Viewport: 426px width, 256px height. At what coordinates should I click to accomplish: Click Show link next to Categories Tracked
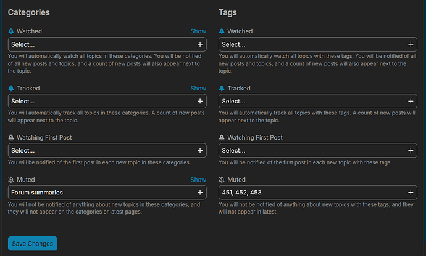198,89
